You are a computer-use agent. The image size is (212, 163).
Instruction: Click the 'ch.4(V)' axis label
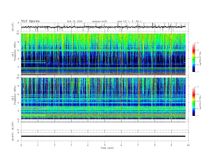click(x=13, y=137)
